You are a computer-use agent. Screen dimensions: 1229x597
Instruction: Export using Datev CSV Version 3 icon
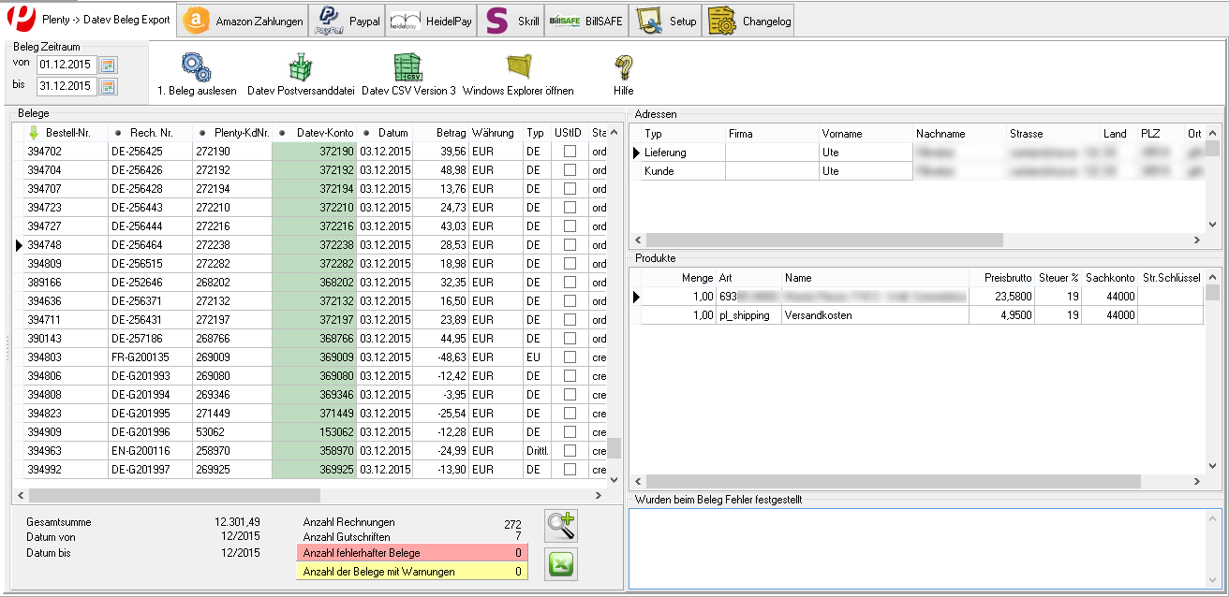coord(407,66)
